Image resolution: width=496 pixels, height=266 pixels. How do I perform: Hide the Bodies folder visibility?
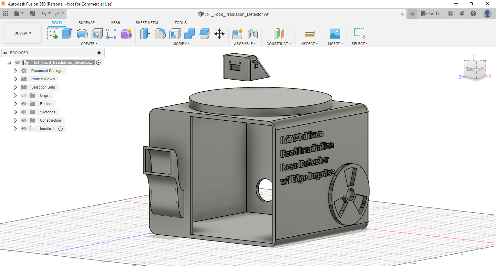(23, 103)
